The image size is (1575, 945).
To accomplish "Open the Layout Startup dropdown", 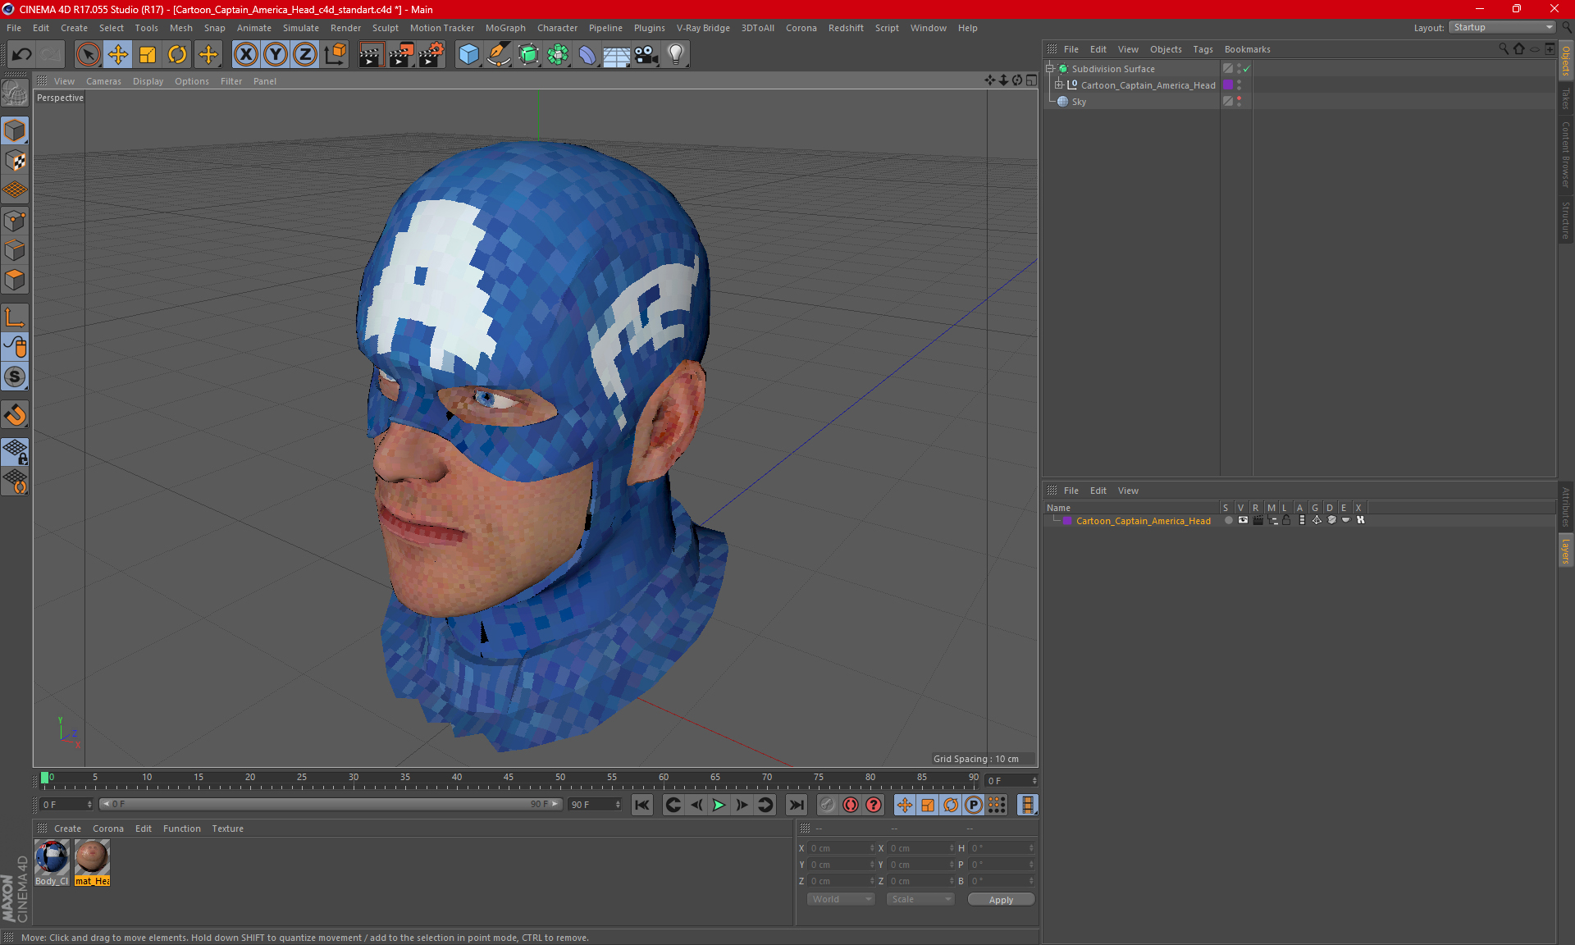I will point(1502,27).
